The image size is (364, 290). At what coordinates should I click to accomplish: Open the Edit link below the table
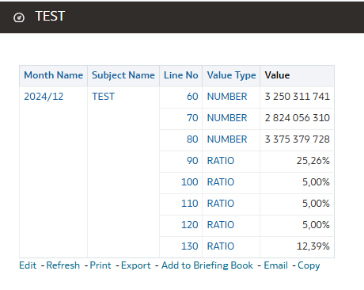point(28,265)
